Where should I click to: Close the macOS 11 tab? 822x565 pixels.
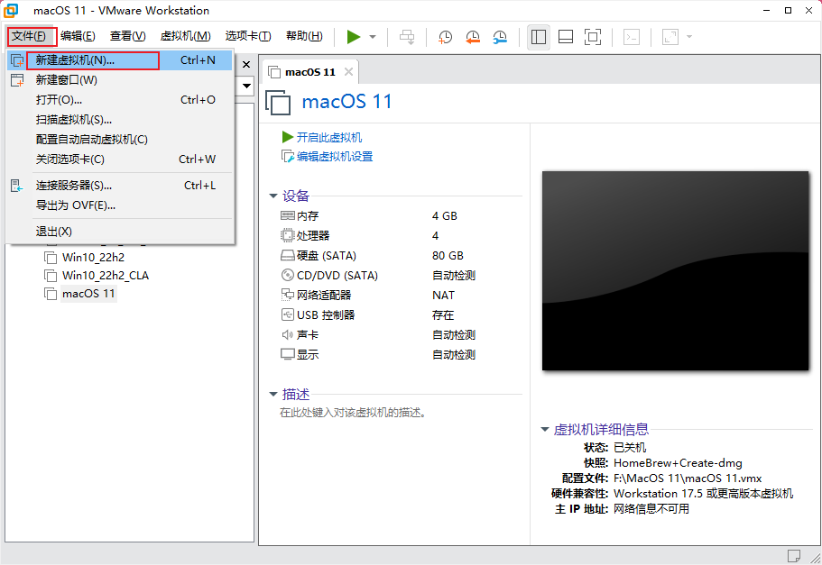pyautogui.click(x=348, y=72)
